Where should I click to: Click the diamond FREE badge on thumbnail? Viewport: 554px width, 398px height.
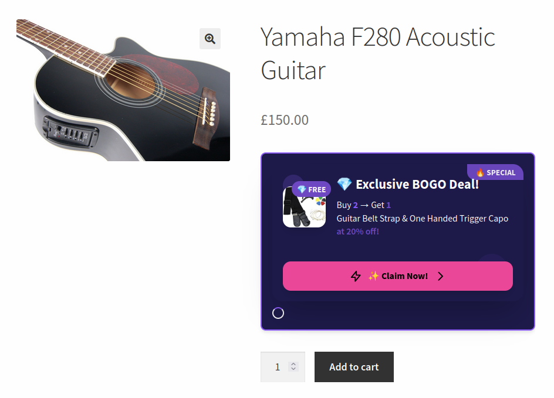point(312,189)
